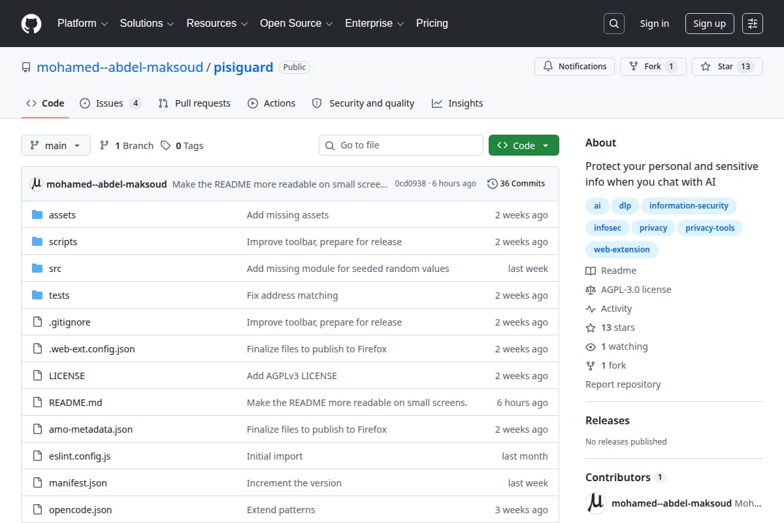Star the repository with the Star button
Image resolution: width=784 pixels, height=523 pixels.
coord(727,67)
